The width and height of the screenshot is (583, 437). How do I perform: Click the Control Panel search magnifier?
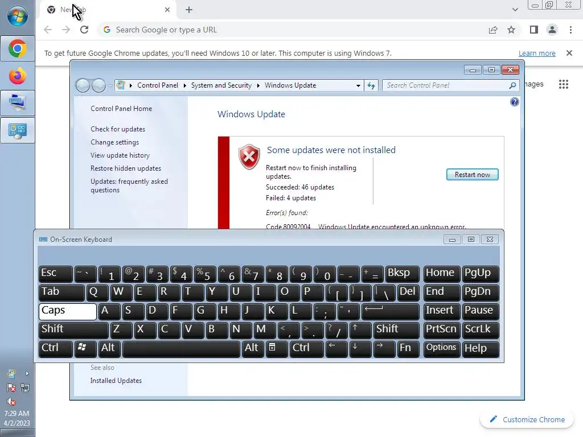pyautogui.click(x=513, y=85)
